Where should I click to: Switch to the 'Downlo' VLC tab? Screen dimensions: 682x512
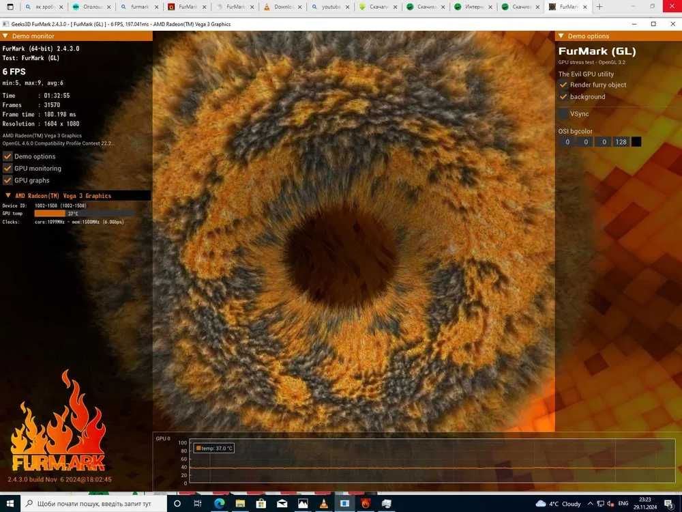point(282,7)
